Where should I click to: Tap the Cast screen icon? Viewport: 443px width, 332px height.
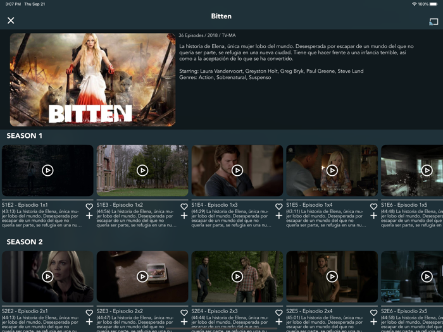(x=434, y=22)
